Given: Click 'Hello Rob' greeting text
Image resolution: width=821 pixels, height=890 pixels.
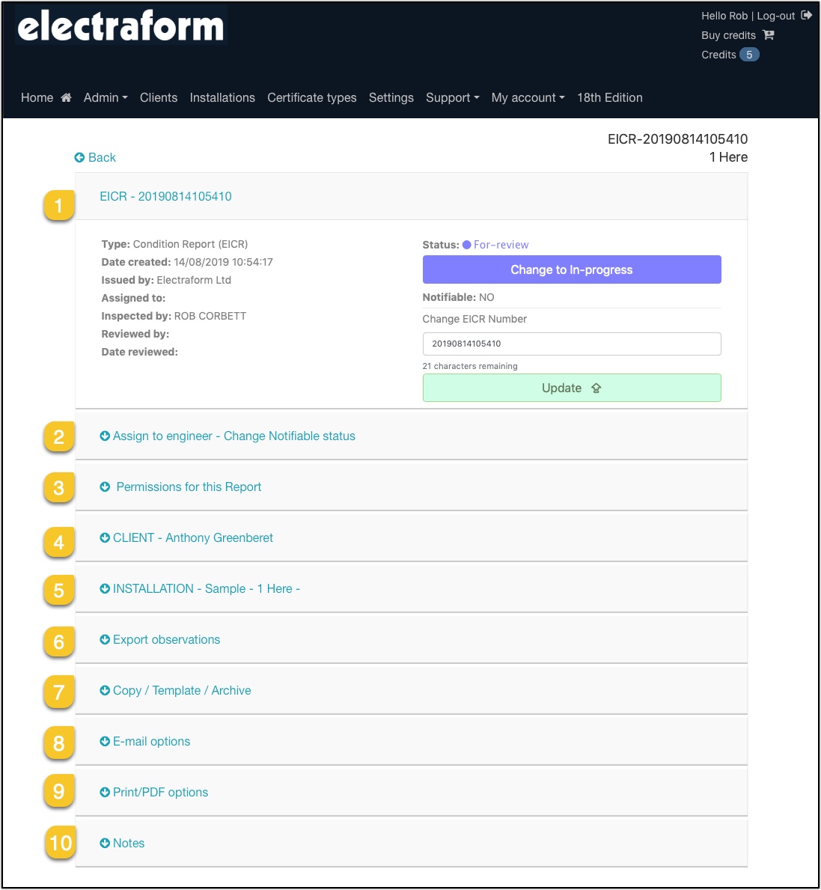Looking at the screenshot, I should click(724, 16).
